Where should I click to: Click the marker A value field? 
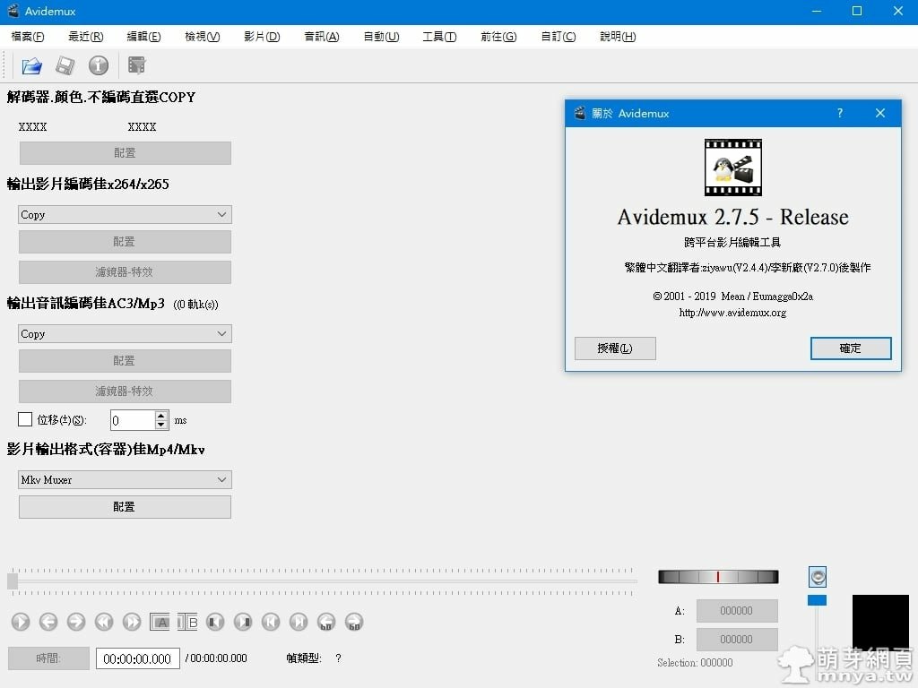pyautogui.click(x=737, y=611)
